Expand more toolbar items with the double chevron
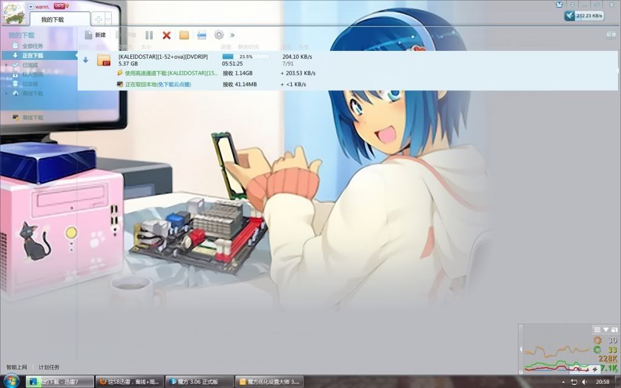This screenshot has width=621, height=388. 232,35
